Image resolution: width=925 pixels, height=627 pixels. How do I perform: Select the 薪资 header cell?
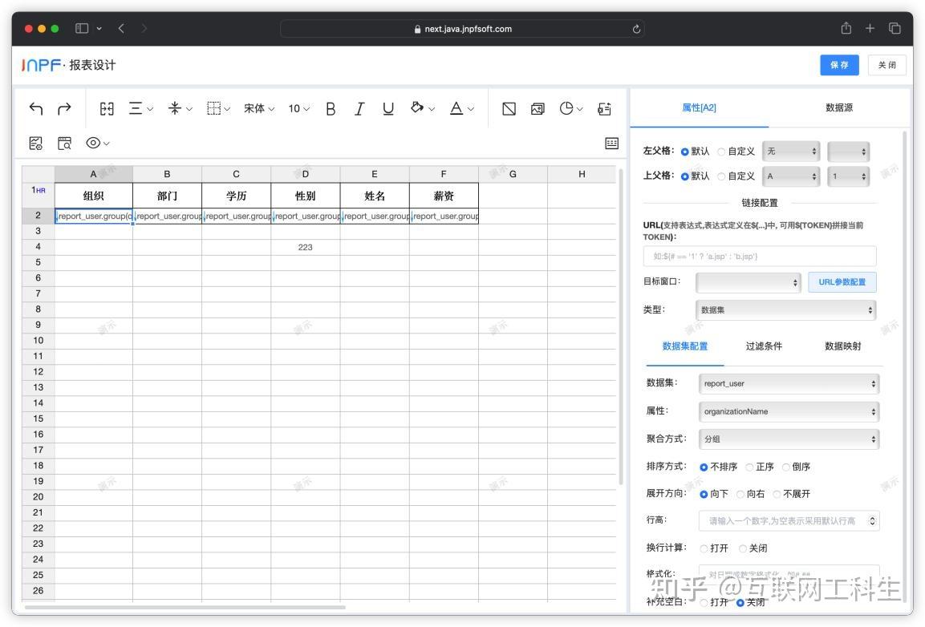click(x=444, y=196)
